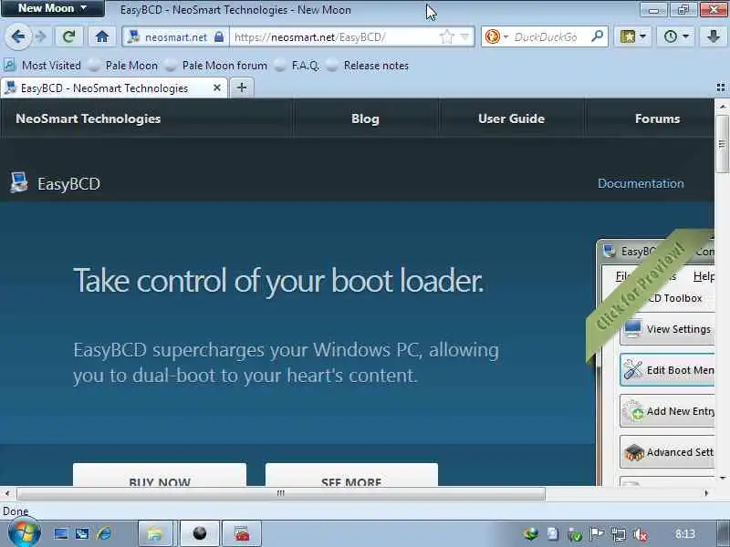Open the Home page icon
Viewport: 730px width, 547px height.
click(102, 36)
